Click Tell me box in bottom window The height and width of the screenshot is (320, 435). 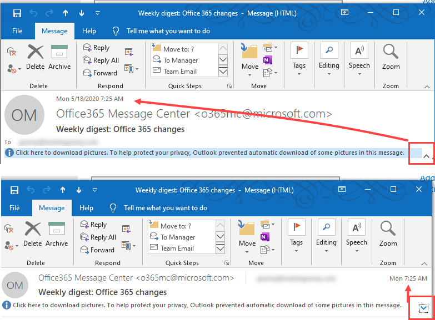pyautogui.click(x=166, y=208)
